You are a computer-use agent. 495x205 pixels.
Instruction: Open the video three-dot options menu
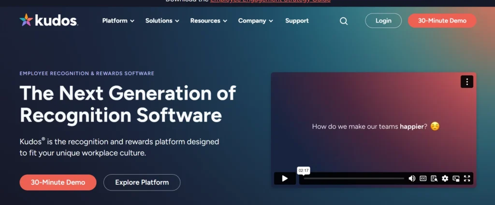[467, 82]
